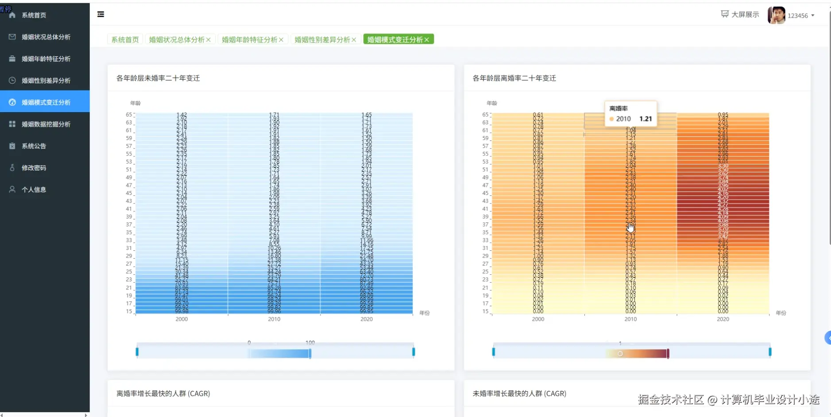Close the 婚姻模式变迁分析 tab
This screenshot has width=831, height=417.
coord(427,40)
